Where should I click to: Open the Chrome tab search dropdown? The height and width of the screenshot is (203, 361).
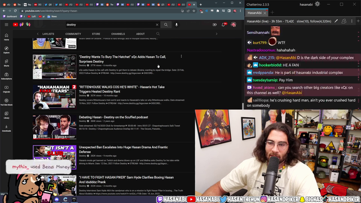(215, 3)
